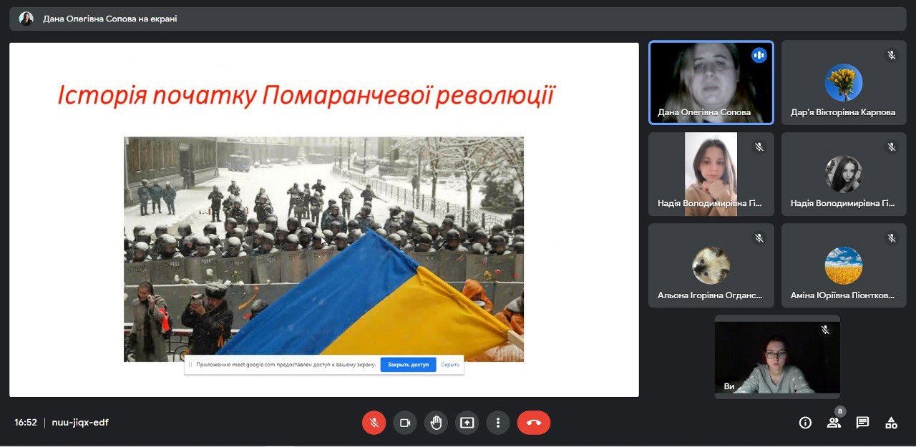Screen dimensions: 916x447
Task: Raise hand in the meeting
Action: pos(436,423)
